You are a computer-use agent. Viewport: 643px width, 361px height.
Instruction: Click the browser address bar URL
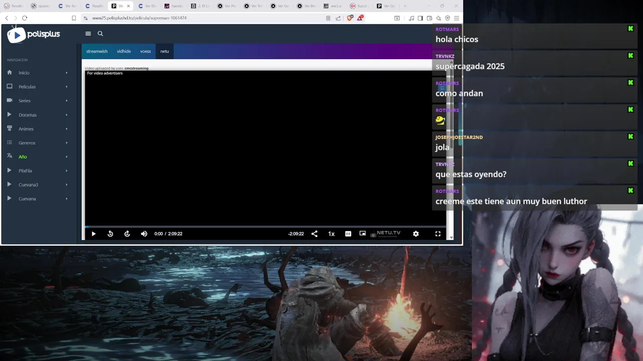[x=139, y=18]
